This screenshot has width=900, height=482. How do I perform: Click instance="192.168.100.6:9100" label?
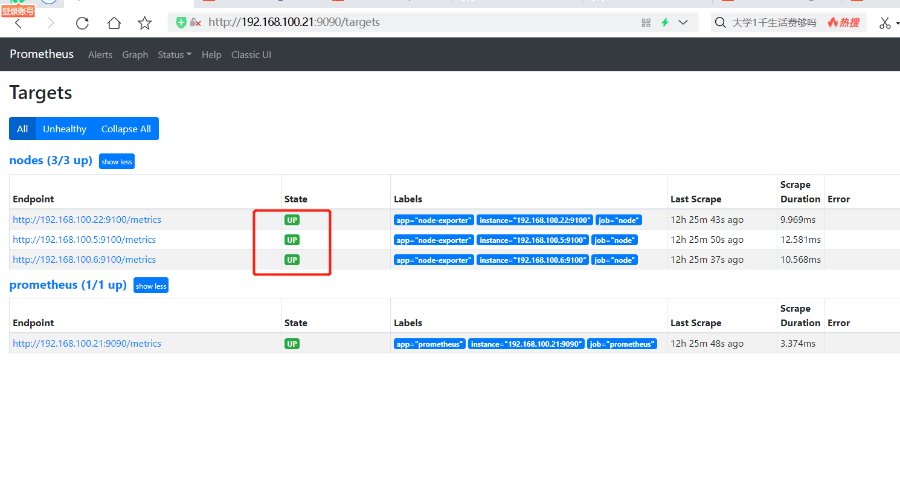533,260
